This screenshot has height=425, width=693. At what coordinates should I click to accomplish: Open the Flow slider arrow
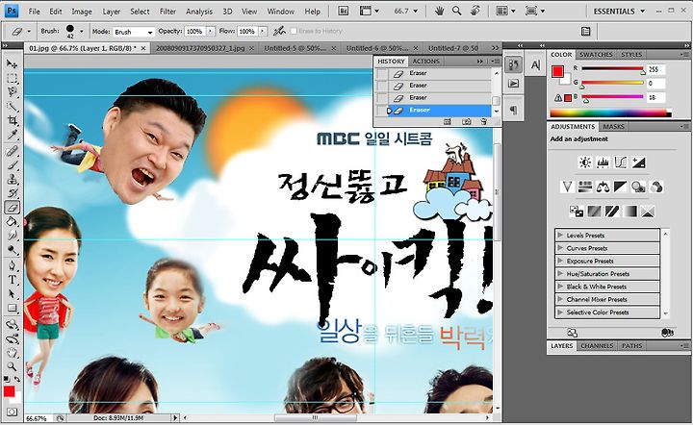(263, 31)
